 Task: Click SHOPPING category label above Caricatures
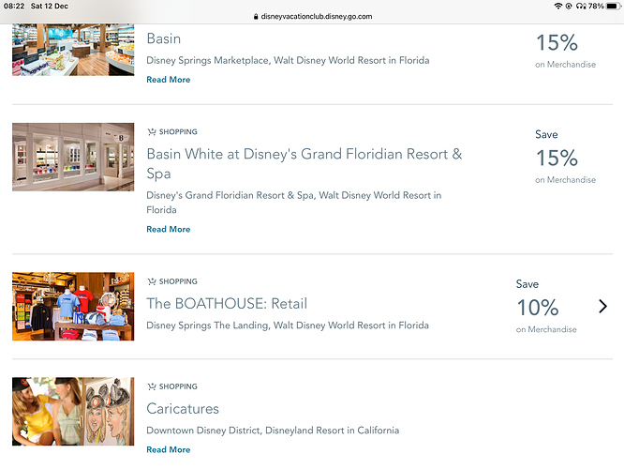point(178,386)
